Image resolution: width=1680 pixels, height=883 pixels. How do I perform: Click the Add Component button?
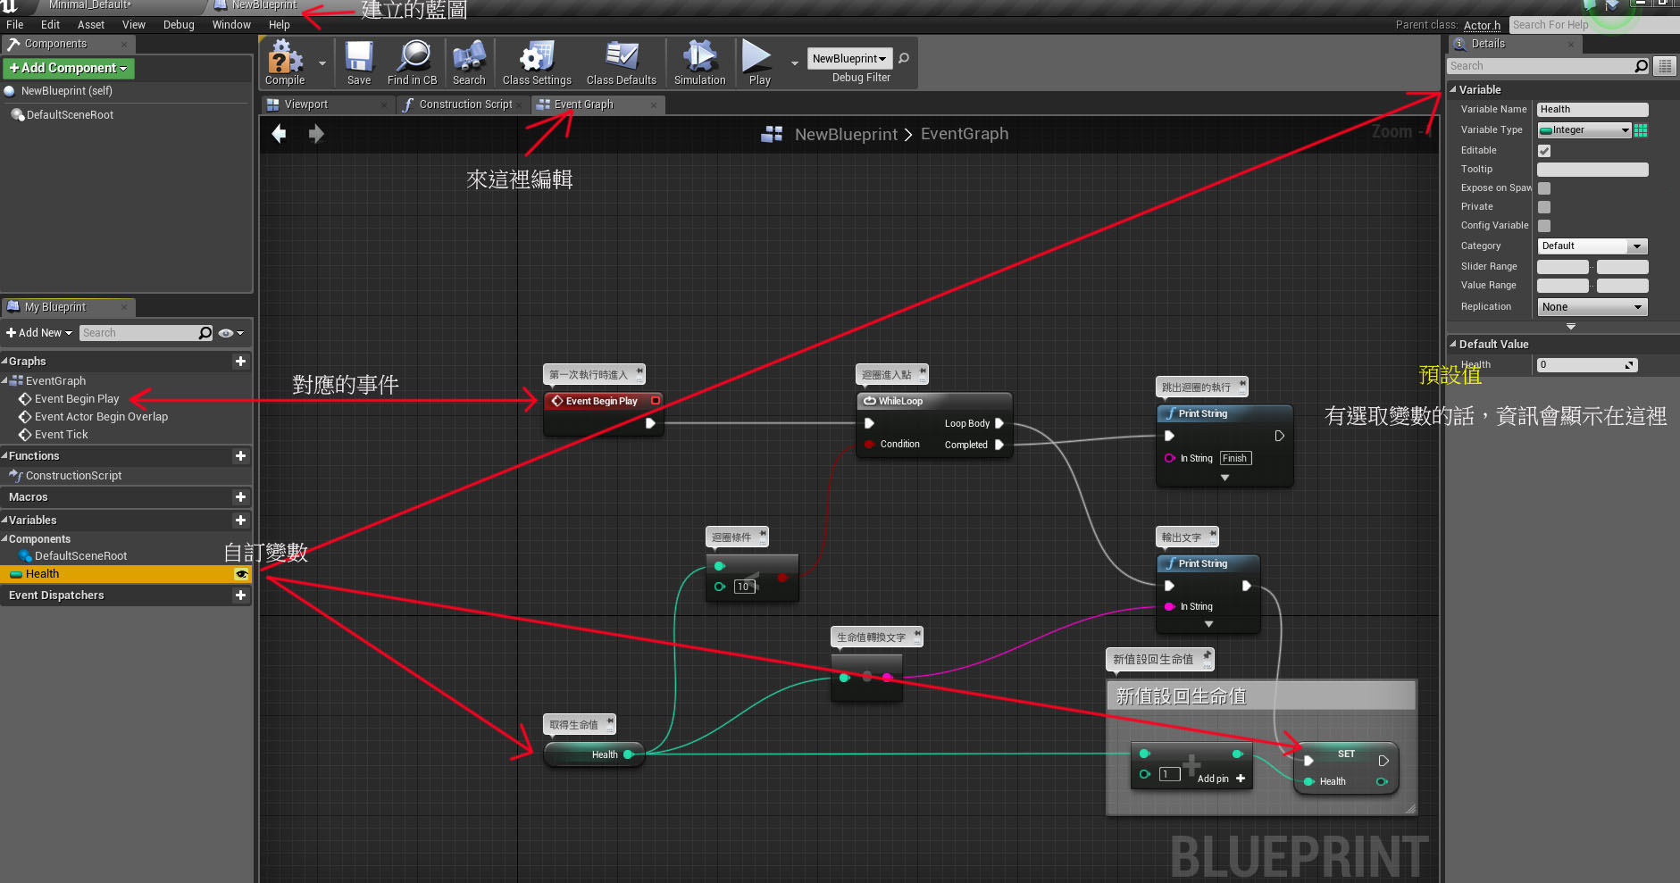pos(68,68)
